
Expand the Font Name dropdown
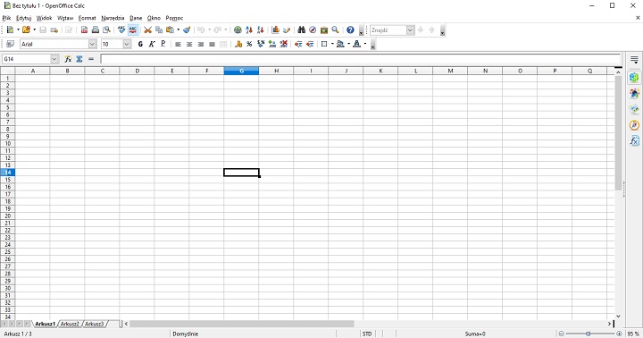click(x=93, y=44)
